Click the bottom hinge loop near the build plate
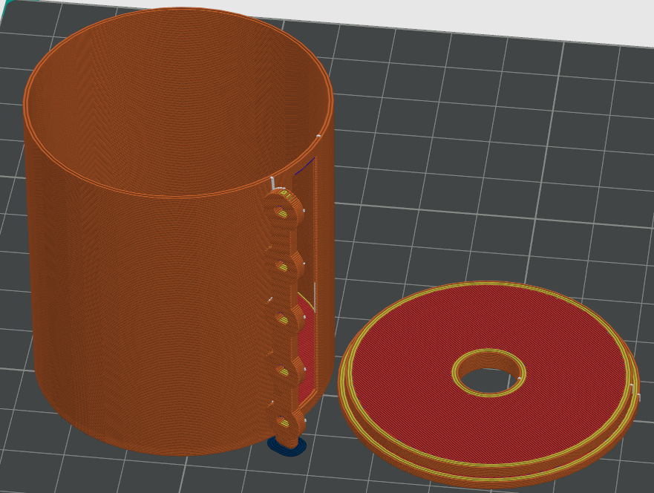Image resolution: width=654 pixels, height=493 pixels. click(286, 422)
